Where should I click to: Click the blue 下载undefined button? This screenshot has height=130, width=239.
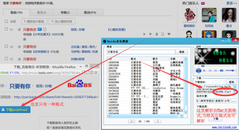(15, 110)
